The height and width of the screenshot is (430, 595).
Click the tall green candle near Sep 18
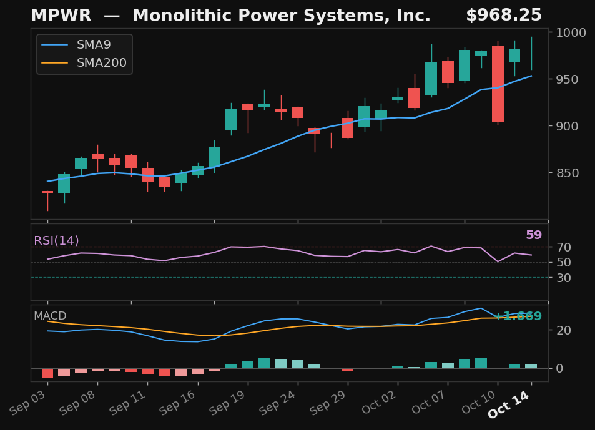click(231, 119)
